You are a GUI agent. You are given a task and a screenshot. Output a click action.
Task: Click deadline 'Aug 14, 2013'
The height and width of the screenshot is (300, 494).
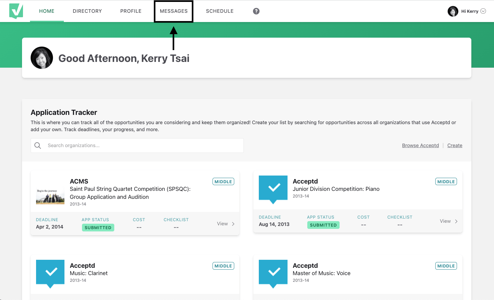[274, 224]
